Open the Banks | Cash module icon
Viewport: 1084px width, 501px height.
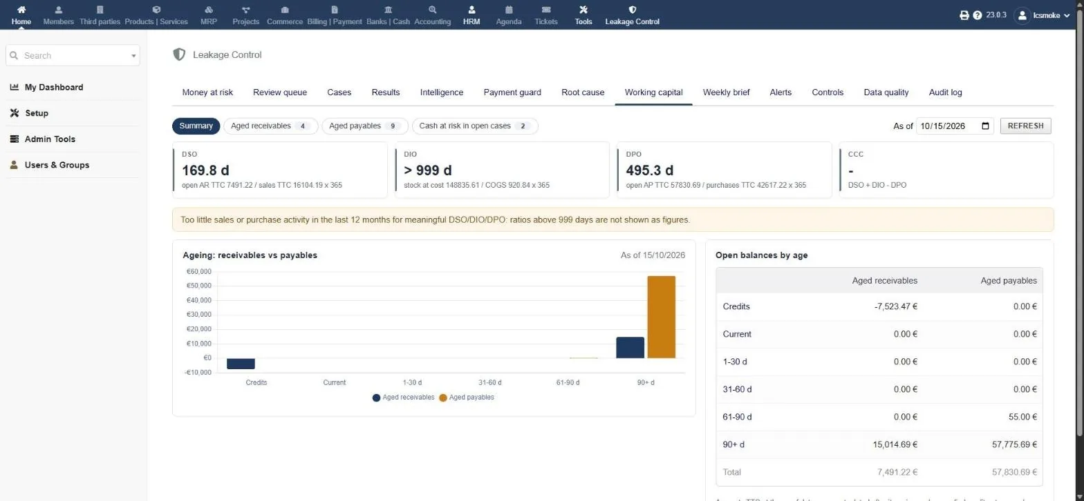[388, 10]
